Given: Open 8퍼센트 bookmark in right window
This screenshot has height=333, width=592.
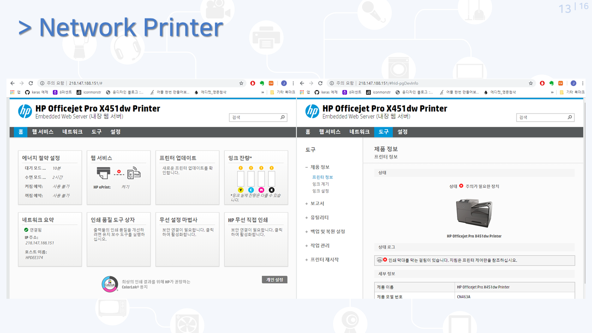Looking at the screenshot, I should tap(351, 92).
